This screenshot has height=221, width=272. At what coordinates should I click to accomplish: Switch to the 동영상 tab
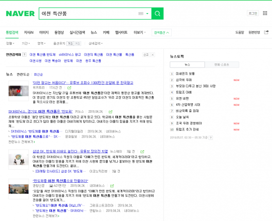coord(59,32)
